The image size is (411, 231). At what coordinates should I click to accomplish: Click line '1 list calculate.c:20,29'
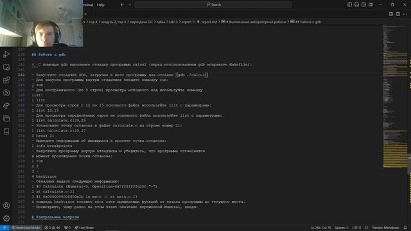coord(58,121)
